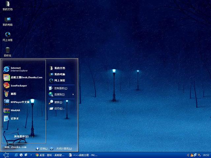Choose 运行(R)... in the Start menu

tap(59, 108)
